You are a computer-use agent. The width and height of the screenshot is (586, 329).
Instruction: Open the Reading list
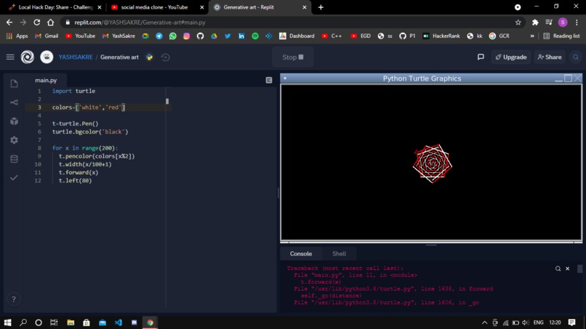click(x=561, y=36)
